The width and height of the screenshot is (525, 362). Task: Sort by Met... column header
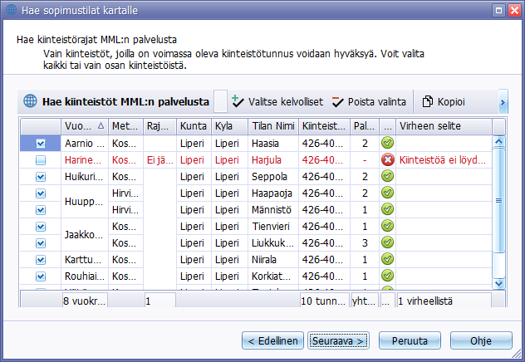[125, 126]
